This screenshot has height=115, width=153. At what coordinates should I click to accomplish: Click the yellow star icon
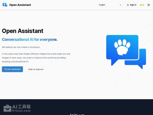pyautogui.click(x=143, y=5)
